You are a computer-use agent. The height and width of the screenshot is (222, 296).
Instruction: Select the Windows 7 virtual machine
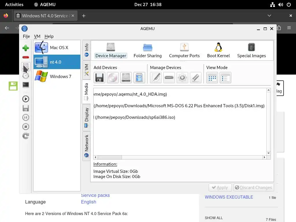coord(57,76)
